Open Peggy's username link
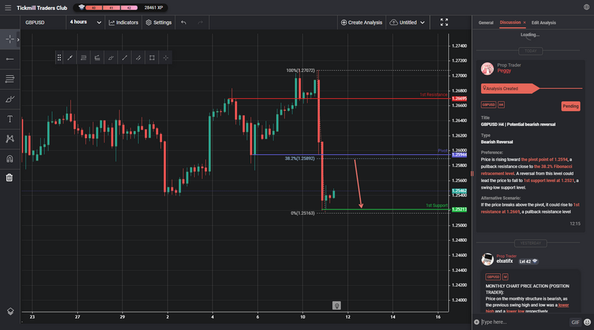This screenshot has height=330, width=594. [x=504, y=71]
